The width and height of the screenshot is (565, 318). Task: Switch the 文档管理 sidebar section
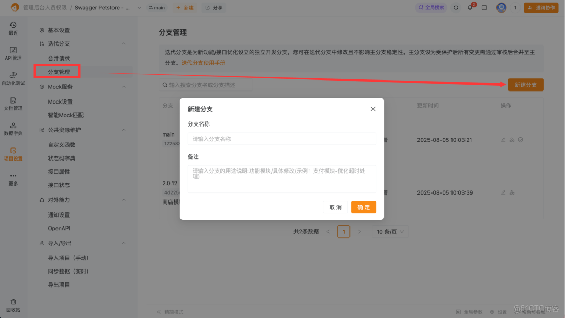click(x=13, y=105)
